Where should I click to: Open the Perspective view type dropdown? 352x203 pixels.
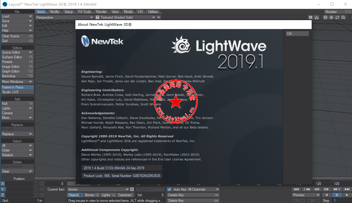pyautogui.click(x=64, y=17)
